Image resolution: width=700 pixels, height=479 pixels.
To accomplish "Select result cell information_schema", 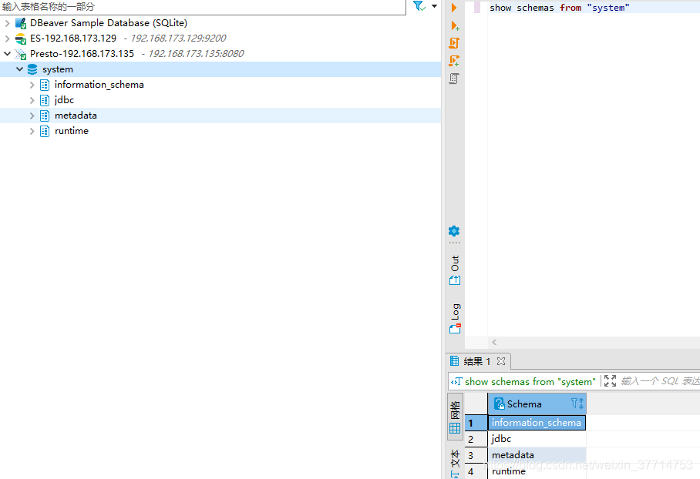I will (537, 423).
